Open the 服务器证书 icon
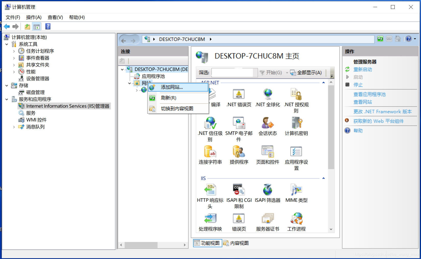421x259 pixels. (x=268, y=218)
